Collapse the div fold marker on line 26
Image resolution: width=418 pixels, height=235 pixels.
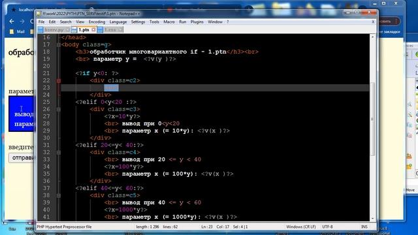tap(59, 110)
